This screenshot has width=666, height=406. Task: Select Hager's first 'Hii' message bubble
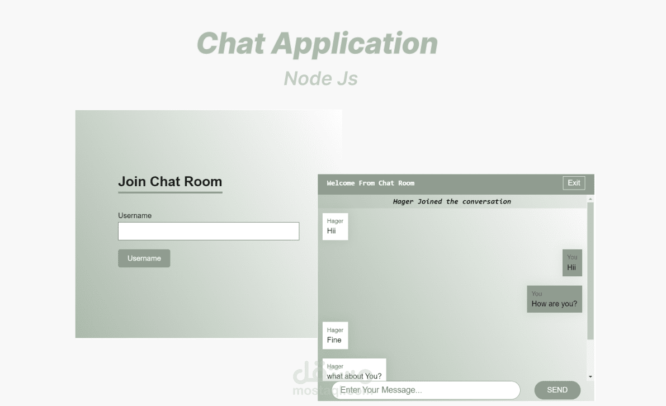pos(335,226)
